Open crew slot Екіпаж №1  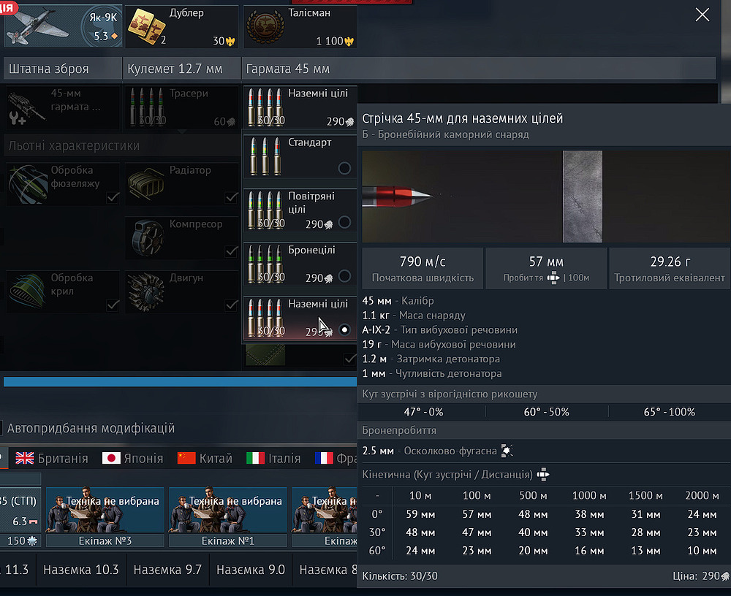[x=227, y=517]
